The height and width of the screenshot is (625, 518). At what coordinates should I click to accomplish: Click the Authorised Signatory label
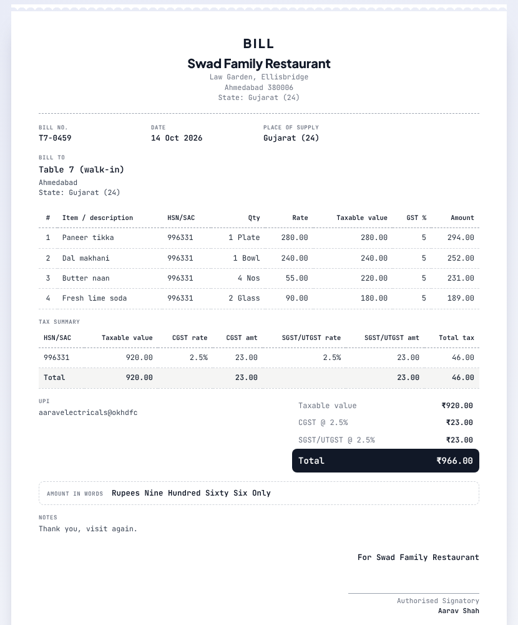click(x=438, y=601)
